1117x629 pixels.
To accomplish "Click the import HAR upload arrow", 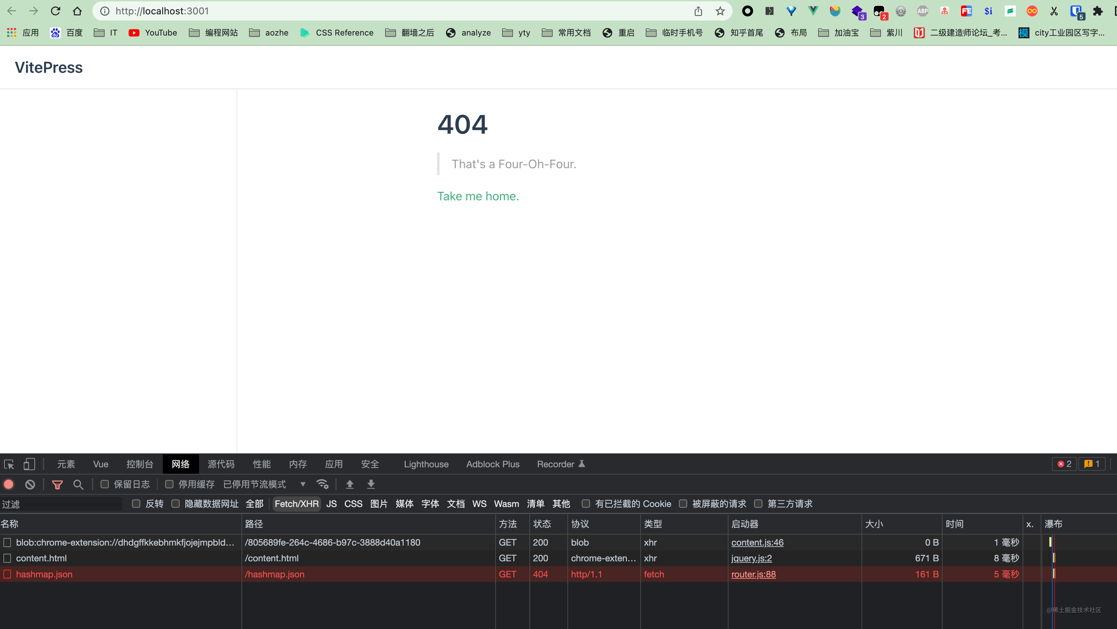I will coord(350,484).
